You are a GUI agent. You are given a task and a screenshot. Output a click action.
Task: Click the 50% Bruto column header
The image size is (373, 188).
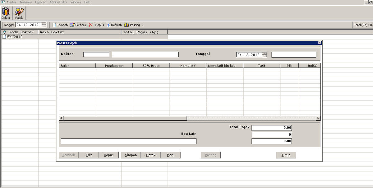coord(151,66)
